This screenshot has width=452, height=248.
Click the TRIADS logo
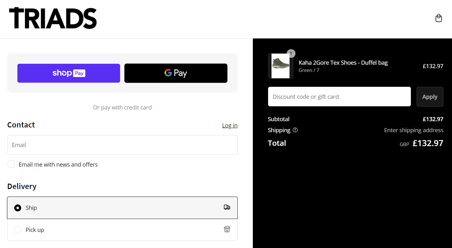[x=53, y=18]
